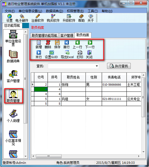
Task: Click the 打印 printer icon
Action: pyautogui.click(x=80, y=54)
